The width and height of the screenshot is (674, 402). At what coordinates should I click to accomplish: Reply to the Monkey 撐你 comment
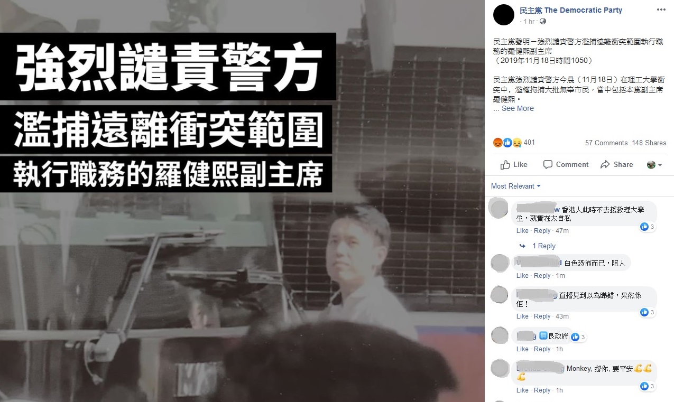coord(542,390)
